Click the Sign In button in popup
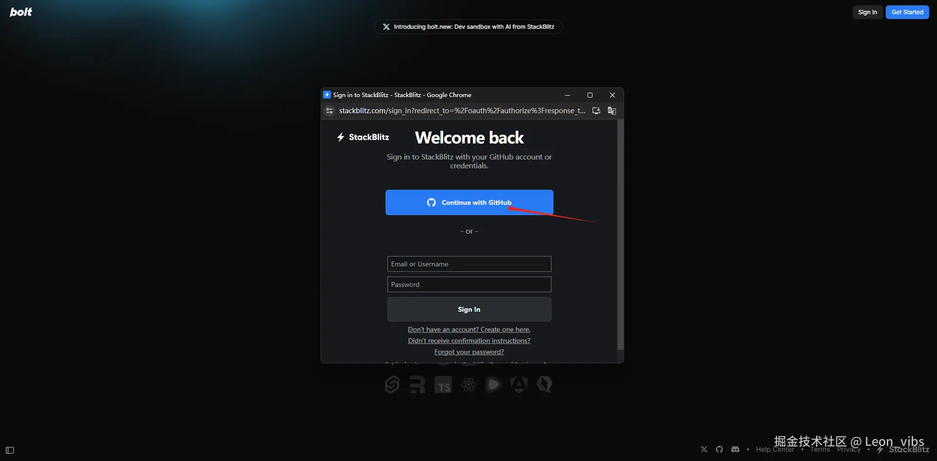The width and height of the screenshot is (937, 461). pyautogui.click(x=469, y=309)
